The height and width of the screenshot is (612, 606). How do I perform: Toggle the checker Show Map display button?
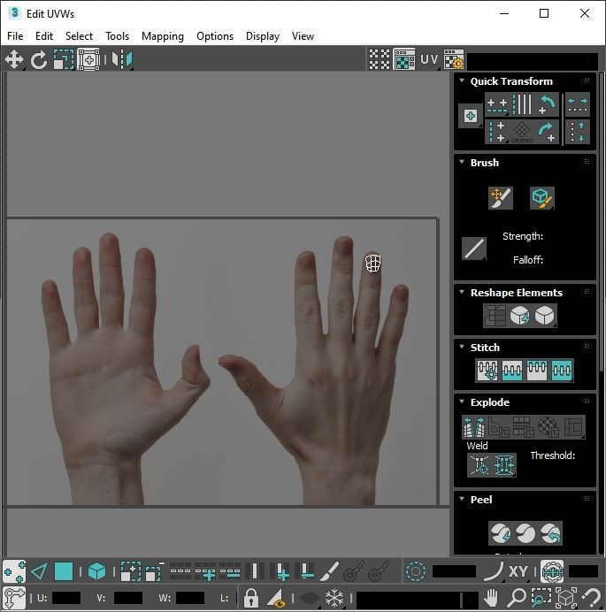click(x=404, y=59)
